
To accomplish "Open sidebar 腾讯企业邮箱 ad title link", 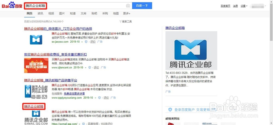I will pos(175,28).
